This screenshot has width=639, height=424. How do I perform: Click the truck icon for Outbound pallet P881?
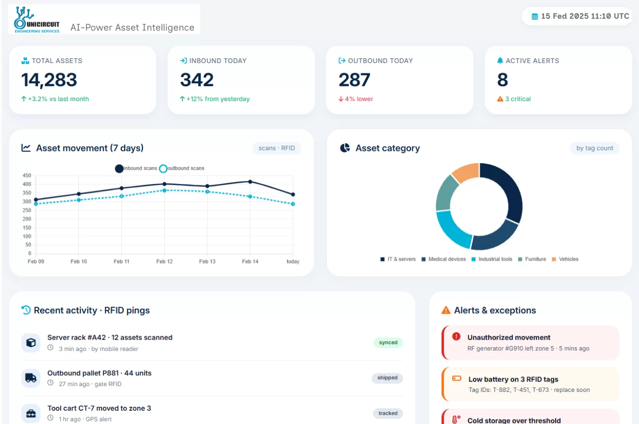31,378
